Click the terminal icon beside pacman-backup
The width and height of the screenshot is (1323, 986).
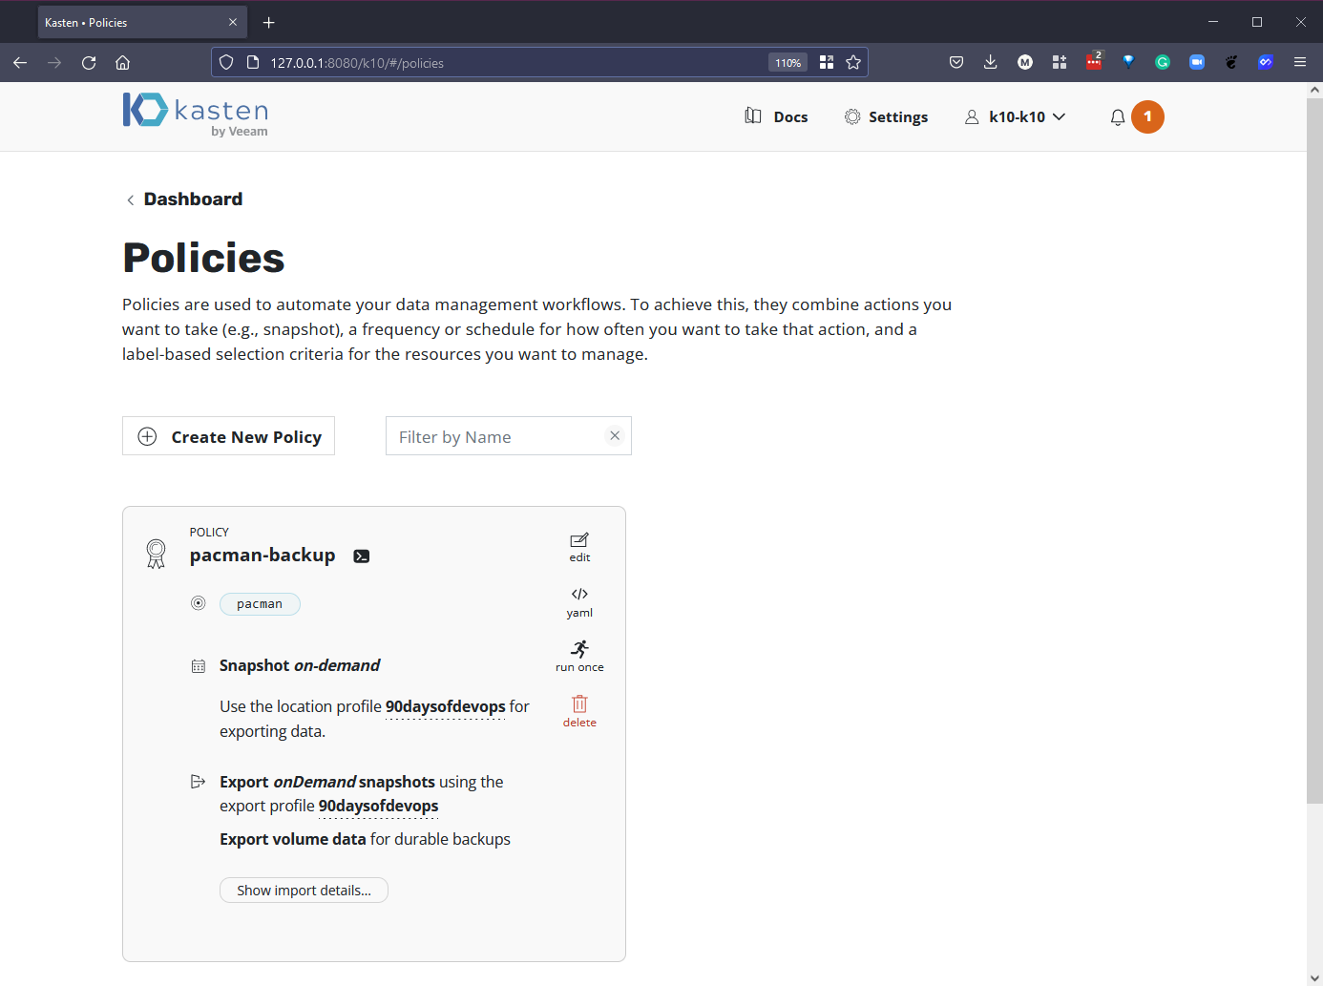click(x=362, y=556)
